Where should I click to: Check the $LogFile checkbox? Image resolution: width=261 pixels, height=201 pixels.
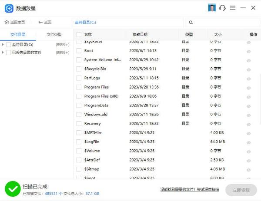click(x=79, y=142)
